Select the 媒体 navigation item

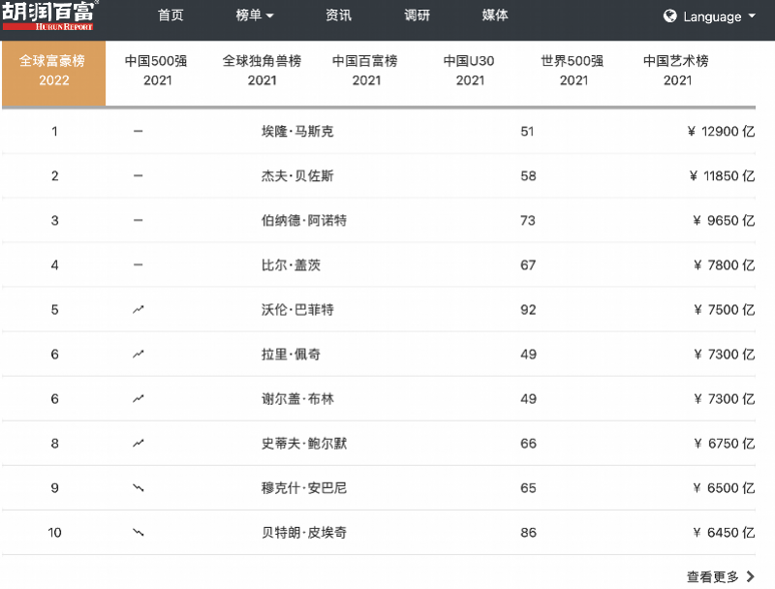495,15
